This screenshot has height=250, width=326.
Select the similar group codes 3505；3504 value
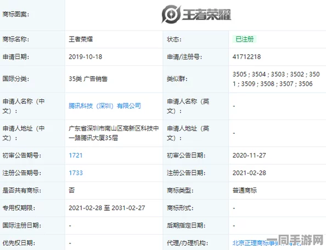click(x=276, y=79)
